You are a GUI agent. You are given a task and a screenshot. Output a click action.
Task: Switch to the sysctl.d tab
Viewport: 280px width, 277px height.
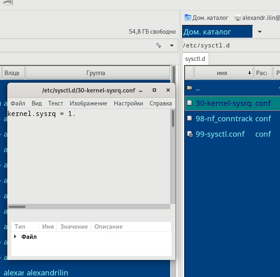[195, 59]
